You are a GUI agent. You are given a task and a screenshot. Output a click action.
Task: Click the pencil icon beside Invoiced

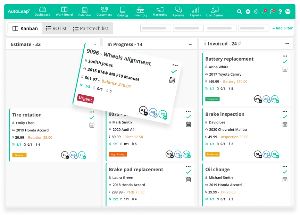coord(240,44)
